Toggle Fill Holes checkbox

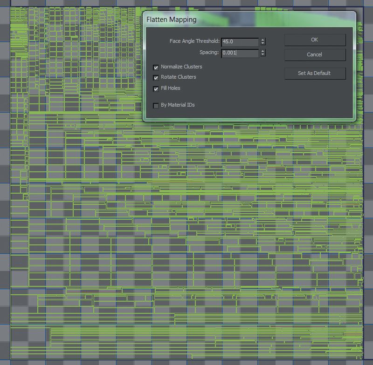[156, 89]
